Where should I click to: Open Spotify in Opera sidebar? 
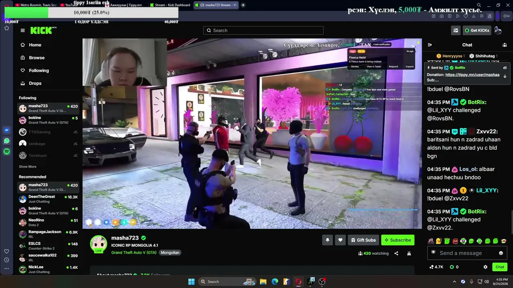(7, 152)
